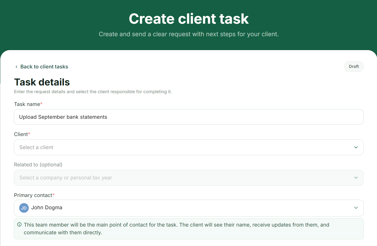377x246 pixels.
Task: Click the JD avatar icon
Action: click(24, 208)
